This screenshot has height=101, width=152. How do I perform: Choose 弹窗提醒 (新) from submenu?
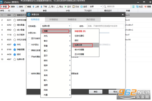(85, 31)
